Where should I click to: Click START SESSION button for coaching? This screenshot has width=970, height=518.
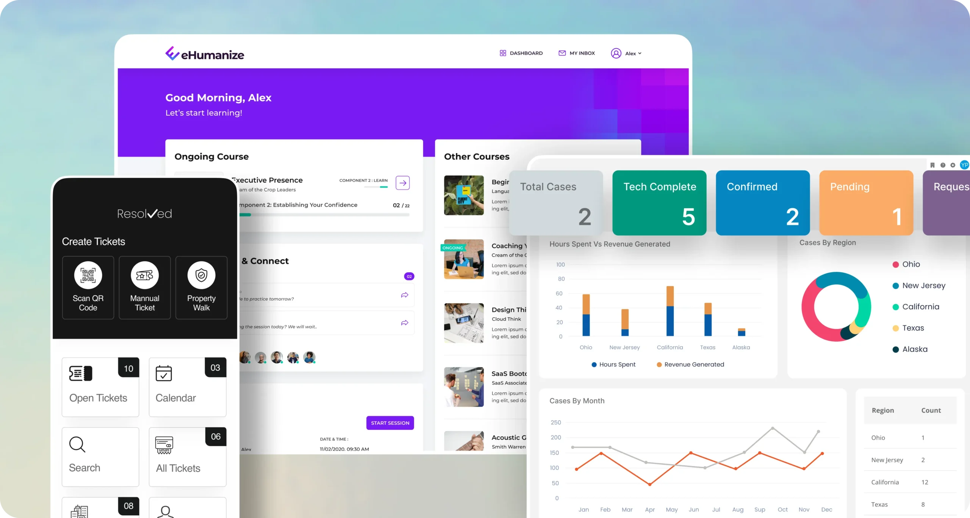[x=390, y=423]
